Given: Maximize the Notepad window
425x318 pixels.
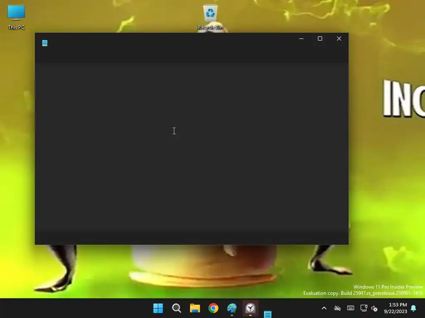Looking at the screenshot, I should pyautogui.click(x=320, y=39).
